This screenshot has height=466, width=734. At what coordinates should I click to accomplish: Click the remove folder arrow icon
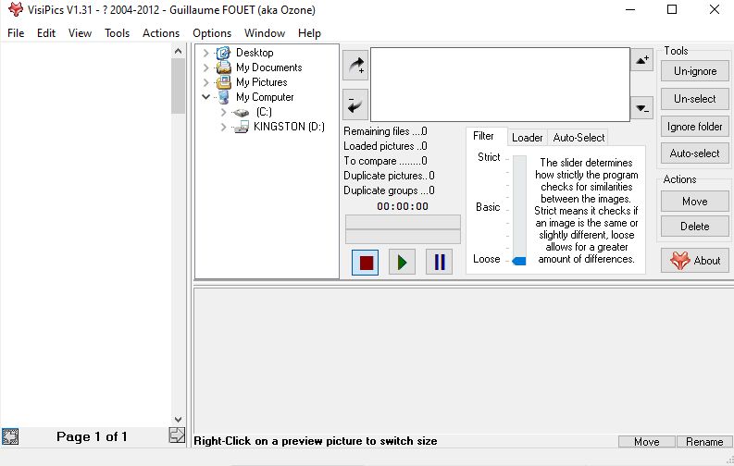[x=355, y=104]
